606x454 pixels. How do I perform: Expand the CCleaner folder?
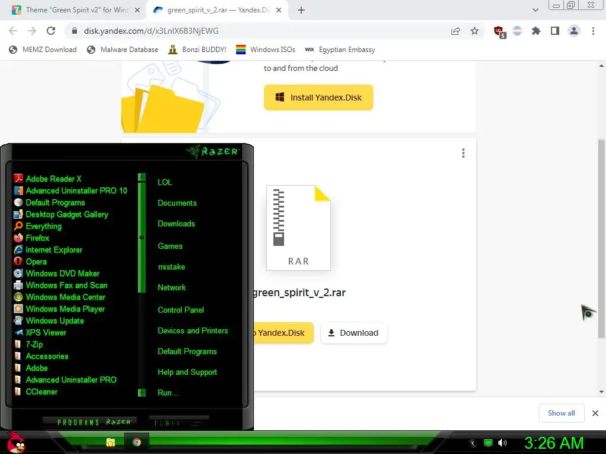(x=36, y=392)
